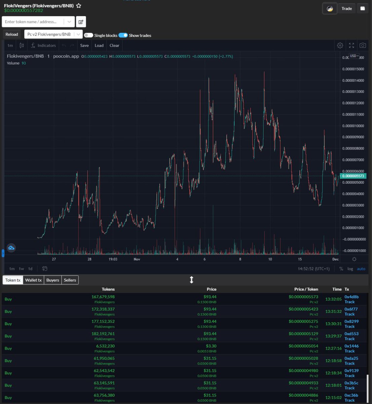
Task: Open transaction link 0x9139
Action: pyautogui.click(x=351, y=370)
